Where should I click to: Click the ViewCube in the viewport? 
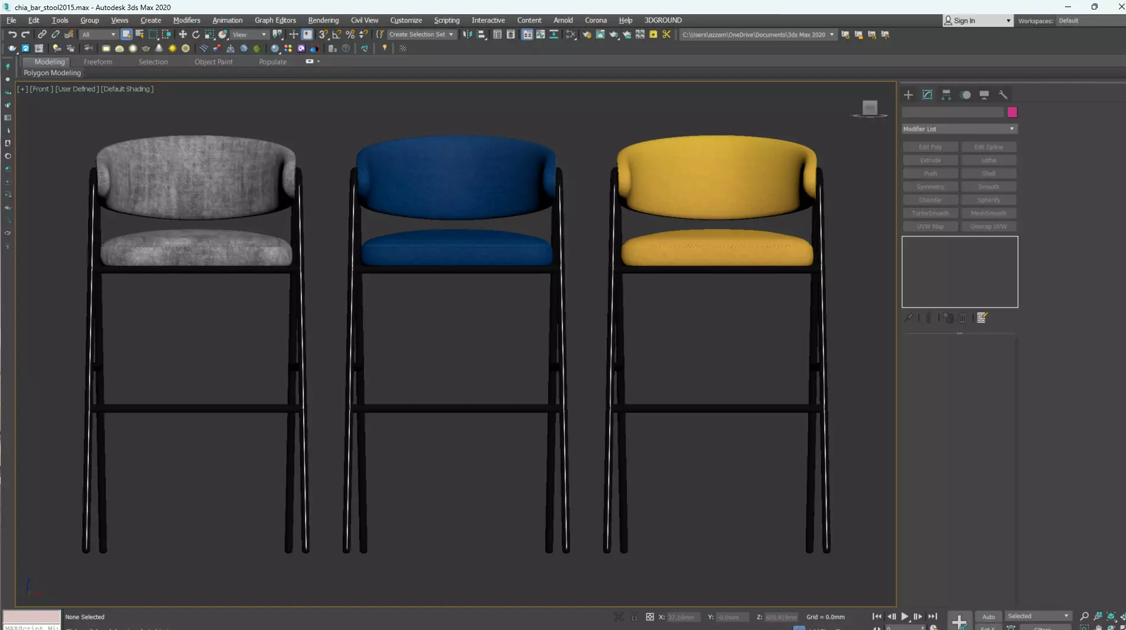[x=869, y=108]
